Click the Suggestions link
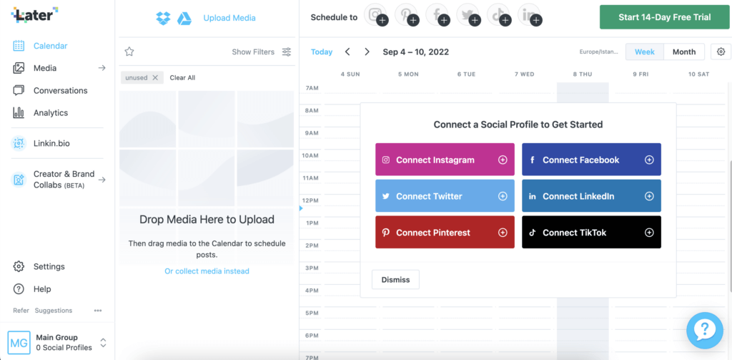732x360 pixels. 54,311
